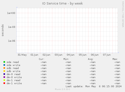Click the 1e-06 y-axis label
Viewport: 125px width, 92px height.
[12, 41]
